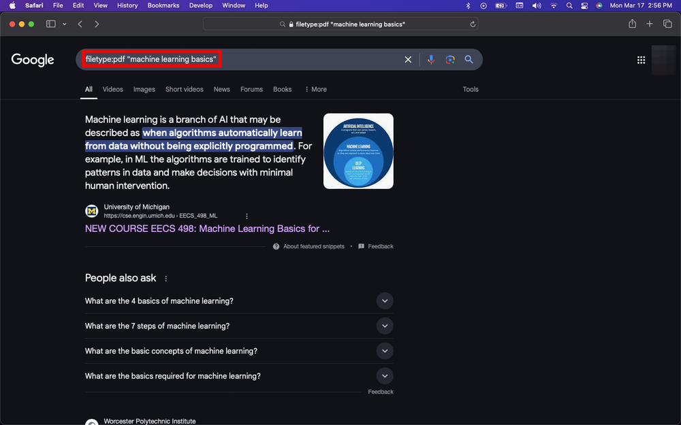Click the Google voice search microphone icon
The height and width of the screenshot is (425, 681).
click(x=430, y=60)
